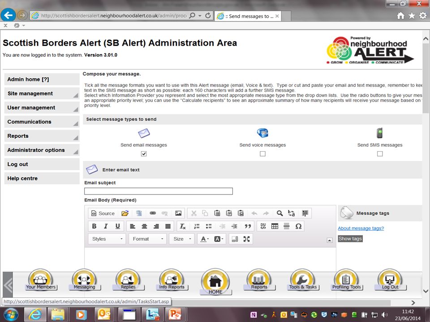The image size is (430, 322).
Task: Go to Admin home
Action: click(42, 80)
